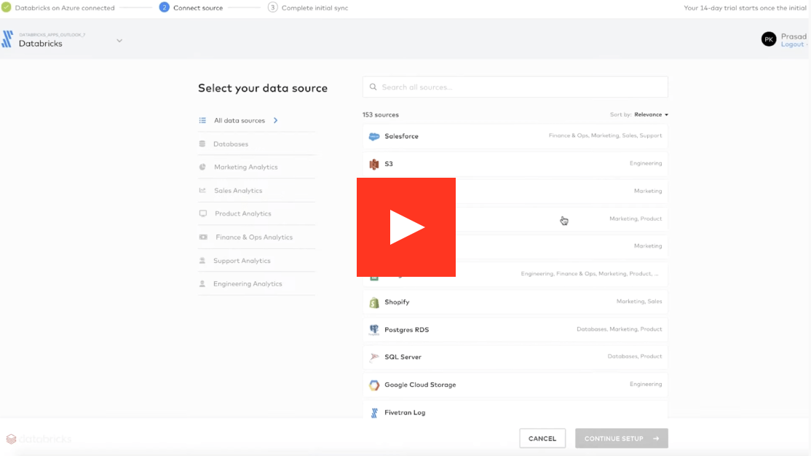This screenshot has width=811, height=456.
Task: Click the Continue Setup button
Action: [x=621, y=439]
